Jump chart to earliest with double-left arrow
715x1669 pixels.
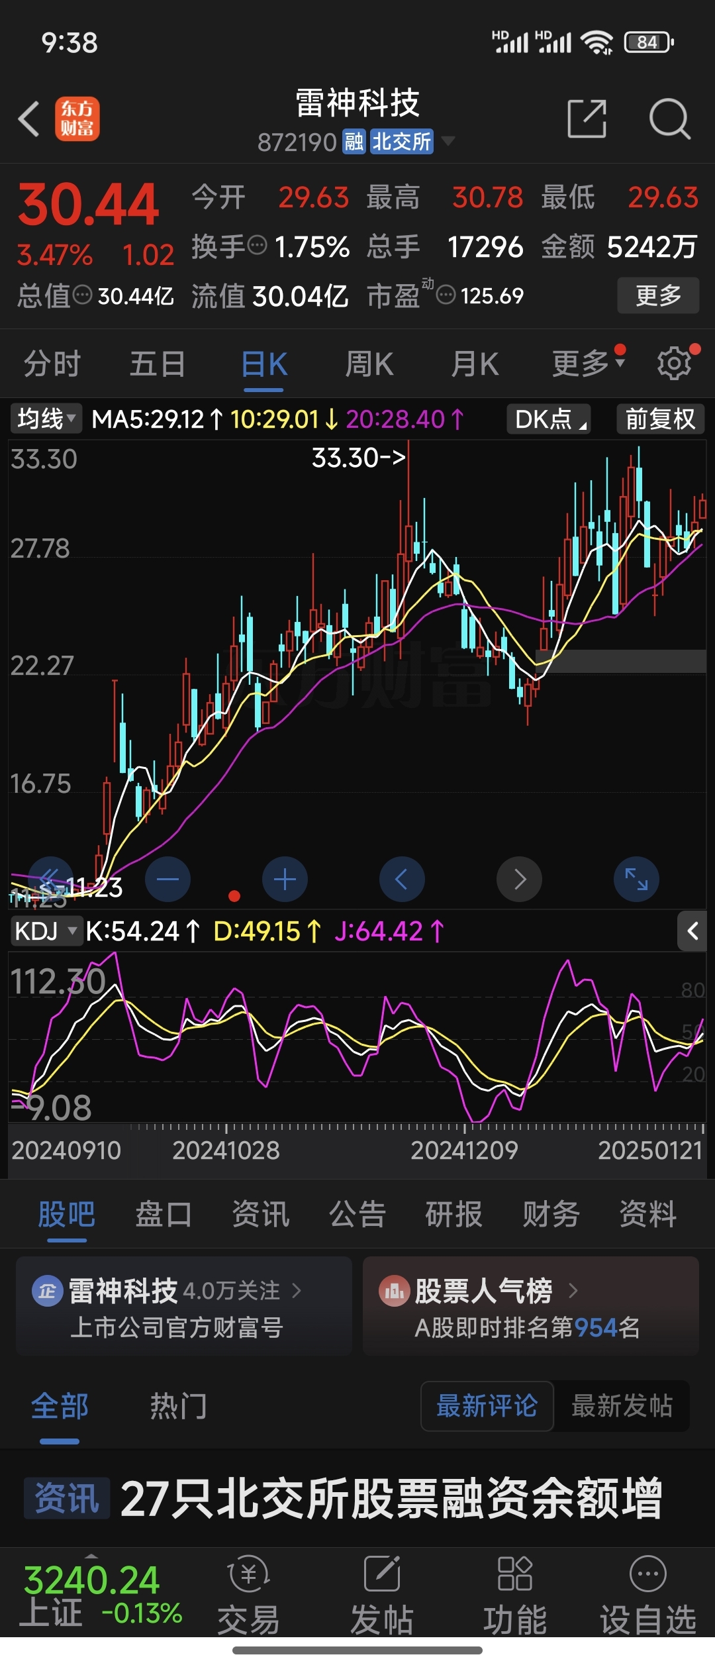(50, 880)
